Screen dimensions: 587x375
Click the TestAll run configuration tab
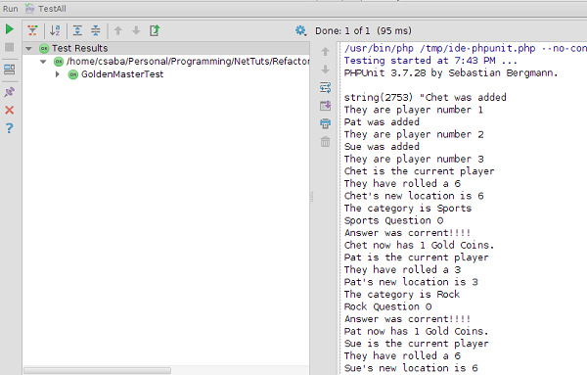[x=46, y=9]
